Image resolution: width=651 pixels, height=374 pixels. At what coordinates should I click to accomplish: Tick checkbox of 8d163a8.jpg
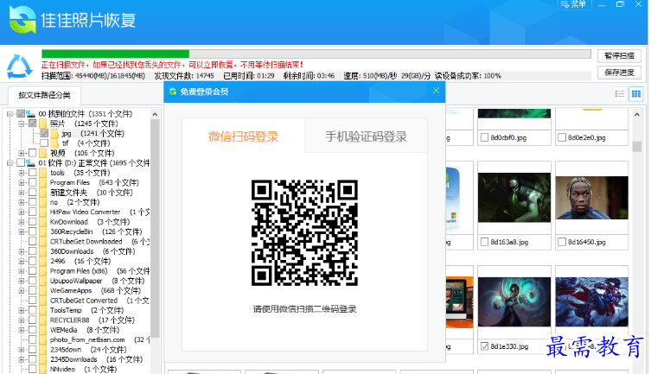[x=484, y=242]
